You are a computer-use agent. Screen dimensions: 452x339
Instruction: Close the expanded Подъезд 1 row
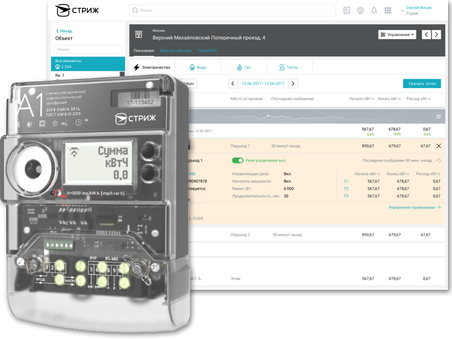click(438, 146)
